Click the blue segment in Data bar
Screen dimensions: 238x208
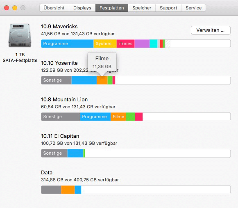pos(78,190)
